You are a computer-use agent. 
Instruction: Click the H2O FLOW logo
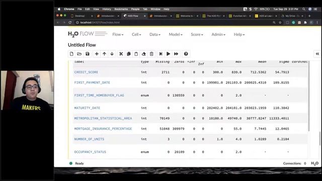click(x=88, y=34)
